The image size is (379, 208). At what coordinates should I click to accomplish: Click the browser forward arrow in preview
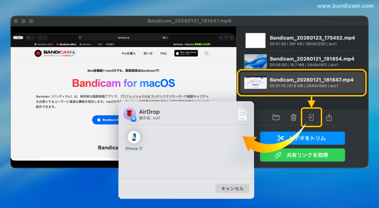45,38
